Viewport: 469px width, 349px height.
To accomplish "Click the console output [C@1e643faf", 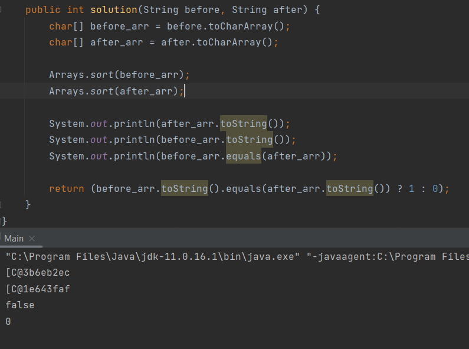I will pos(38,289).
